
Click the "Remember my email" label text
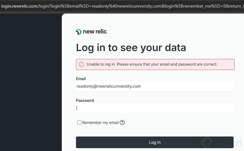coord(100,123)
